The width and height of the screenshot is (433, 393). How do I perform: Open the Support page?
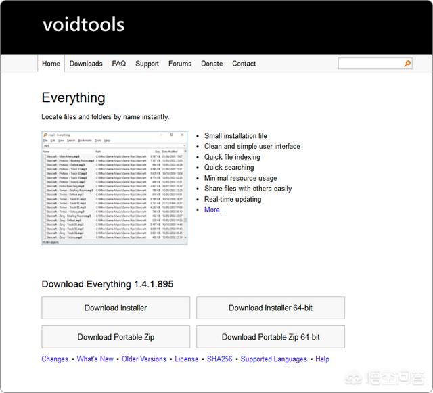point(147,64)
